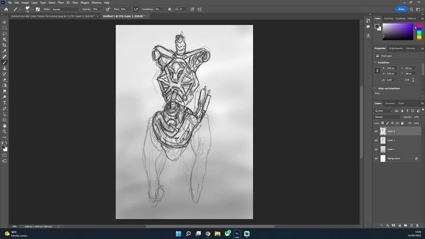Select the Background layer thumbnail

tap(382, 159)
